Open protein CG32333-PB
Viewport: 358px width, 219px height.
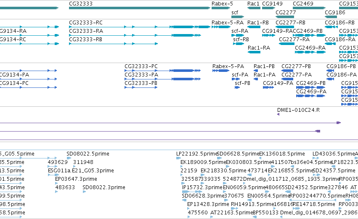(x=141, y=83)
